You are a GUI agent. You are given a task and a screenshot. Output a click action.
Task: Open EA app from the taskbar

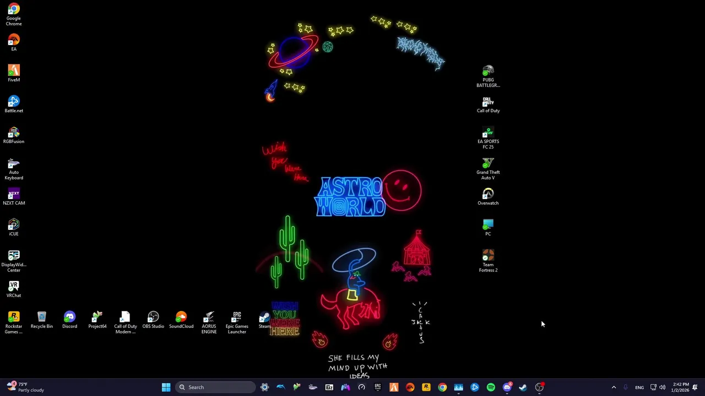pyautogui.click(x=410, y=387)
